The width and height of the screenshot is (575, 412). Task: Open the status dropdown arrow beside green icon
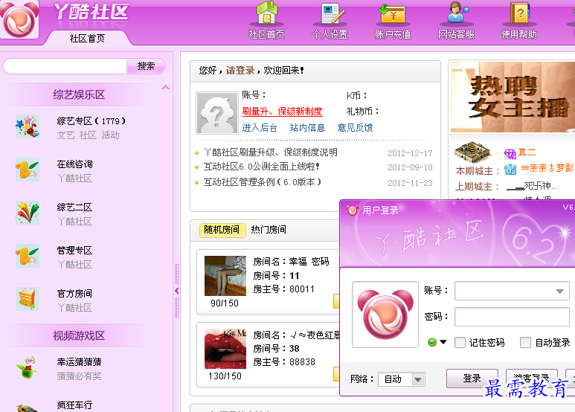[443, 342]
